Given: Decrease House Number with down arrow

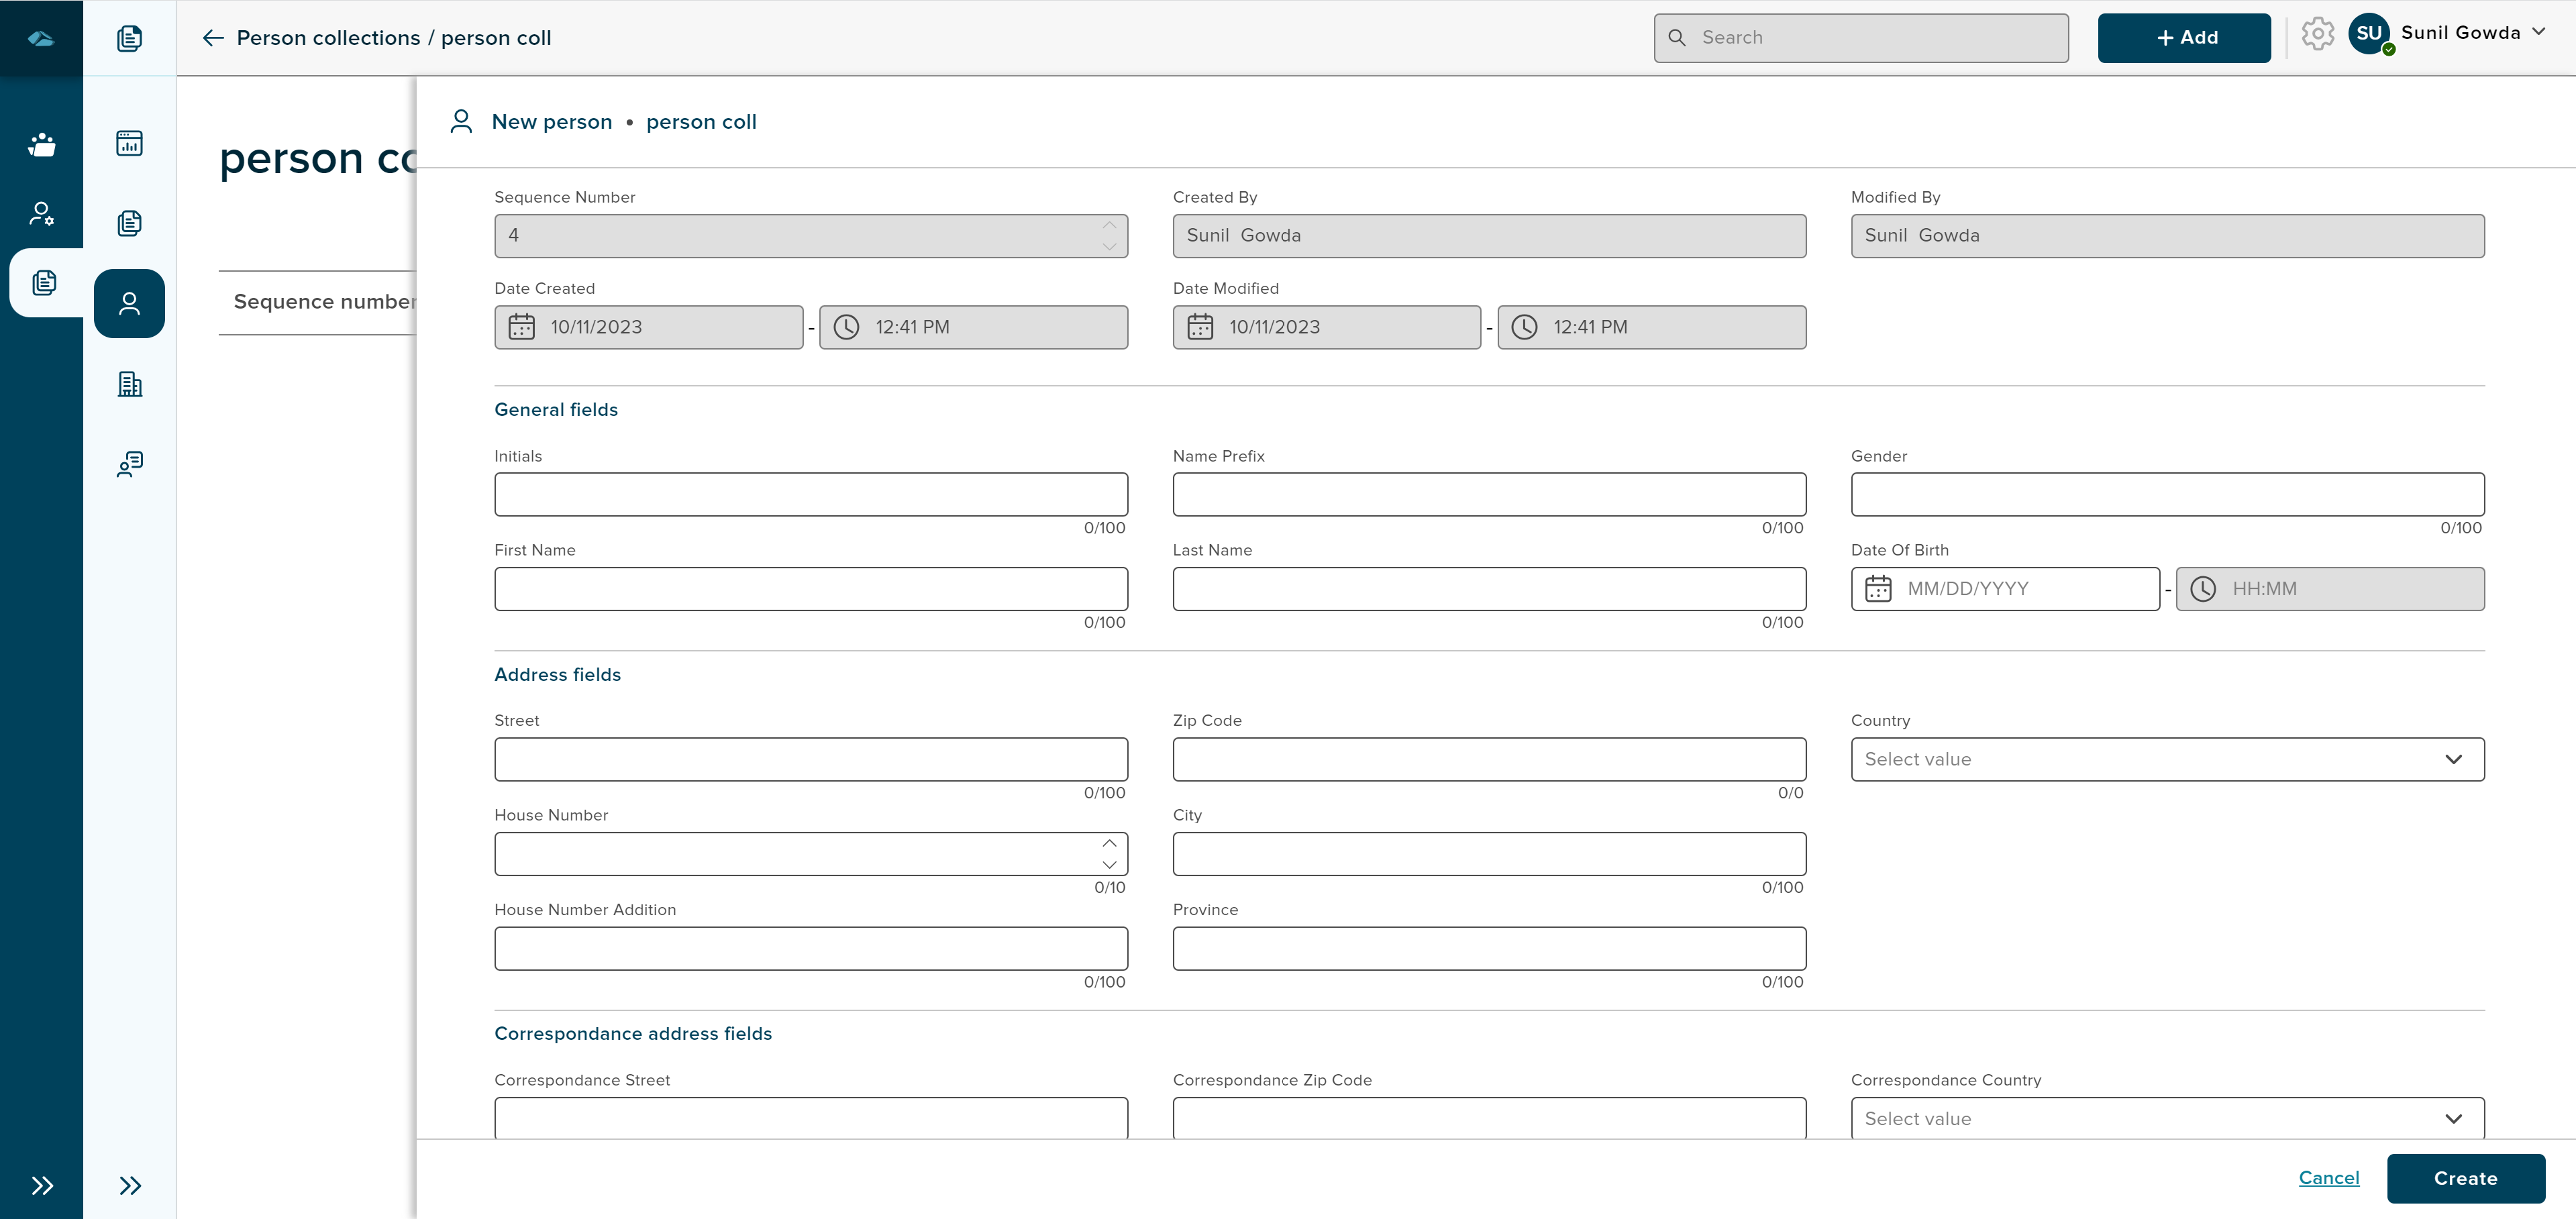Looking at the screenshot, I should tap(1109, 865).
